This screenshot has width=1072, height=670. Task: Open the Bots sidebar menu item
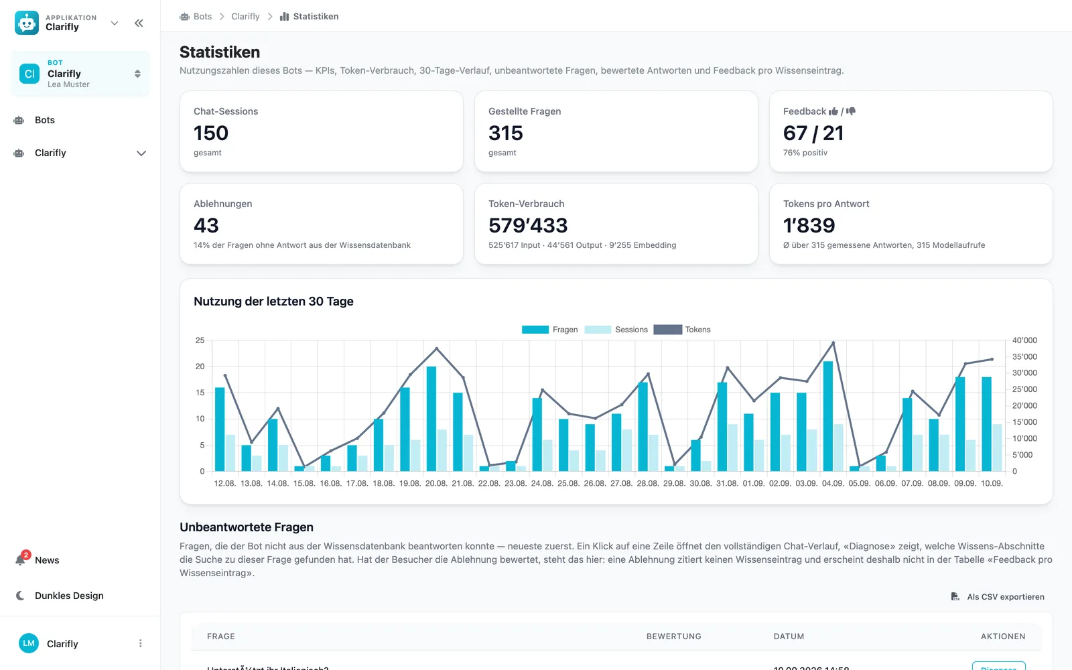[x=80, y=120]
